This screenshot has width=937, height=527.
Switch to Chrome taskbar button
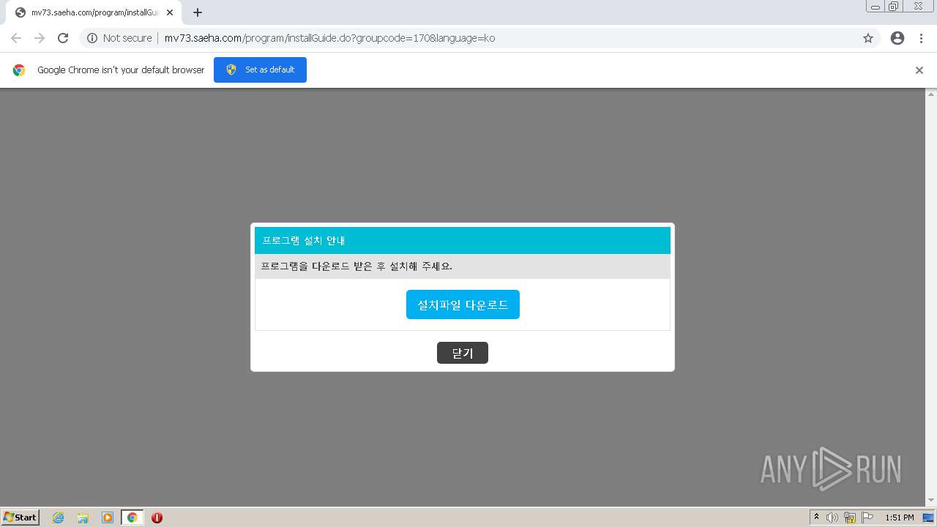(132, 517)
